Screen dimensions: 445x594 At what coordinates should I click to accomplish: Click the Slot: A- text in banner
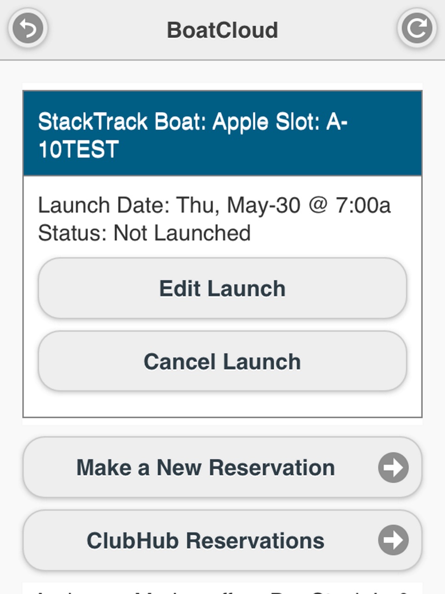coord(311,122)
